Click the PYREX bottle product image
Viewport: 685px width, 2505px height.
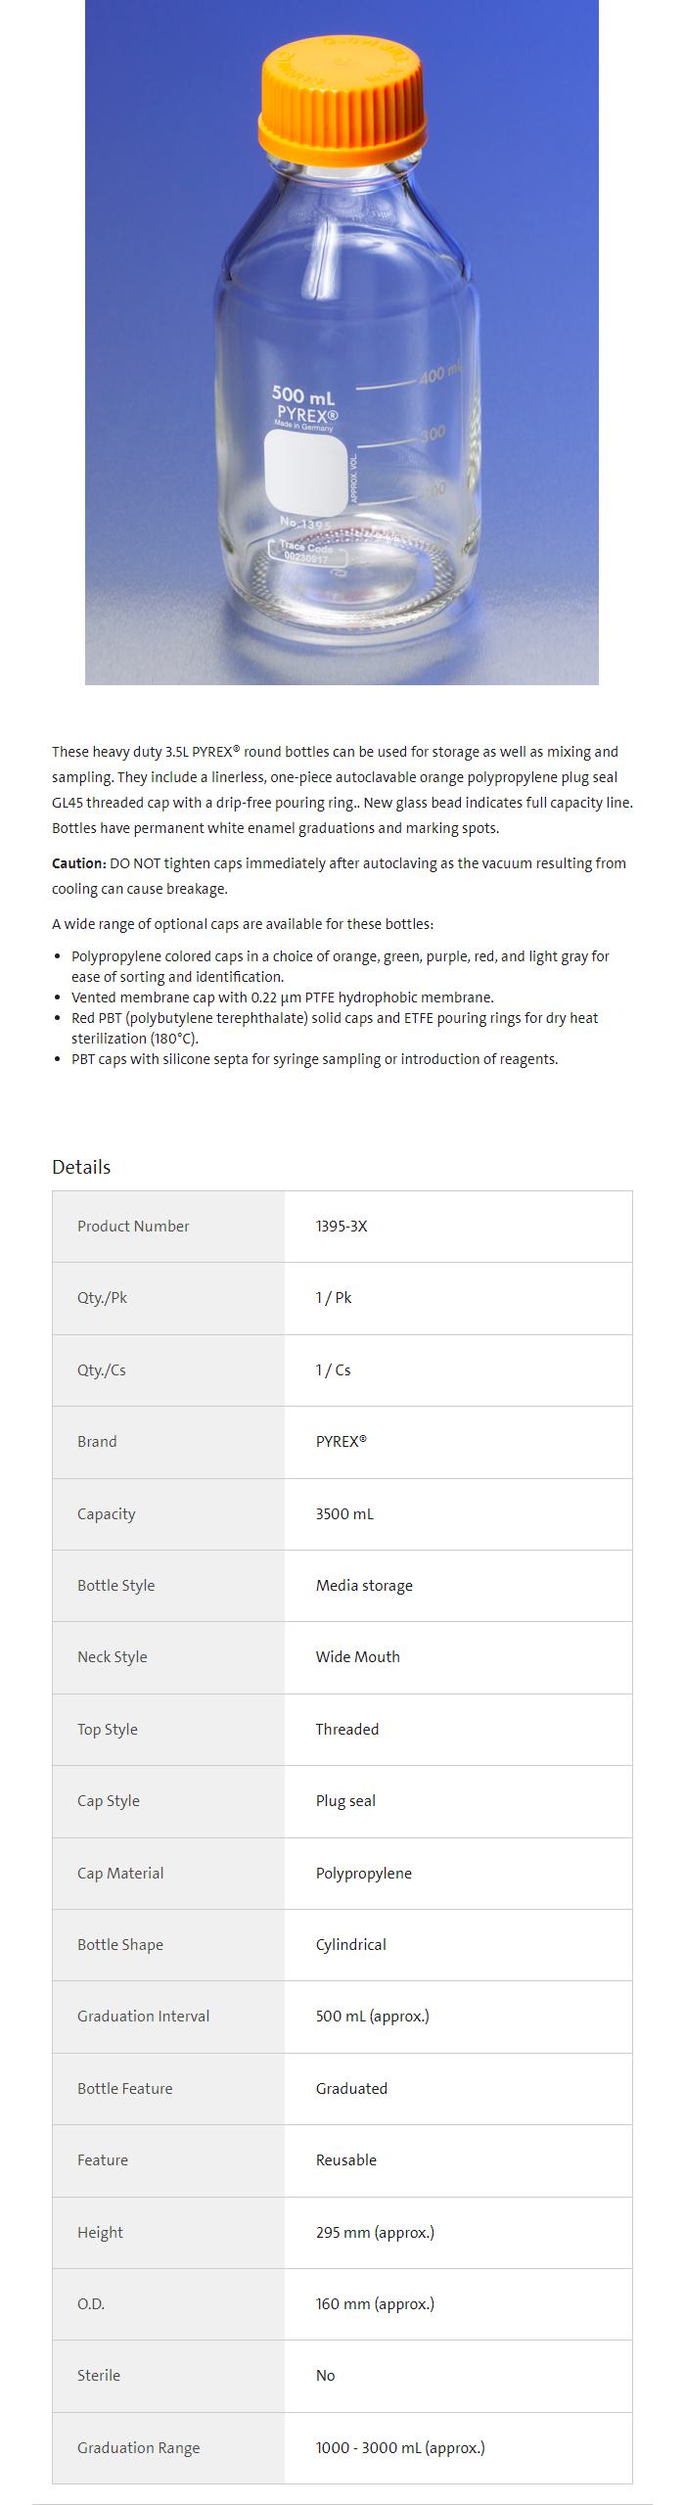tap(342, 342)
